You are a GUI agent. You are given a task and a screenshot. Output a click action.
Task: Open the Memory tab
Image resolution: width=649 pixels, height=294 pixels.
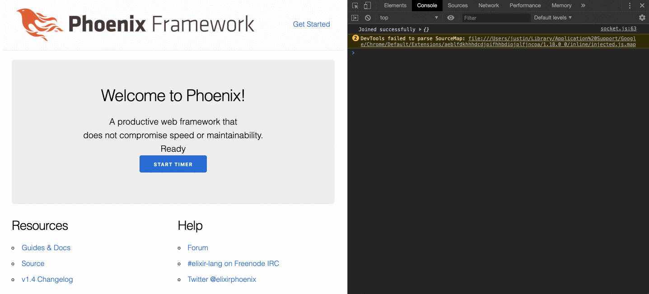[561, 5]
